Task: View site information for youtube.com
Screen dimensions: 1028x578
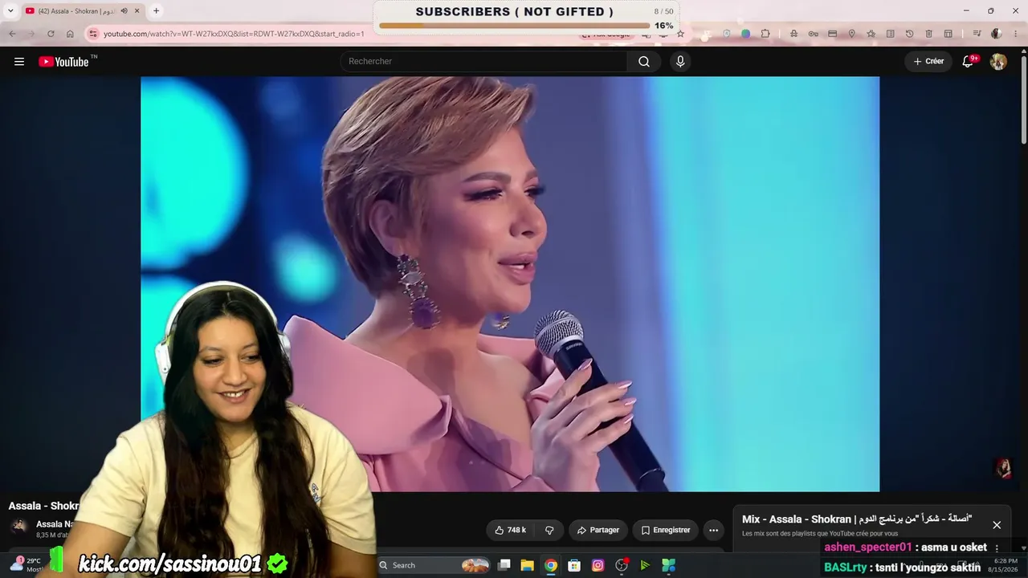Action: click(93, 34)
